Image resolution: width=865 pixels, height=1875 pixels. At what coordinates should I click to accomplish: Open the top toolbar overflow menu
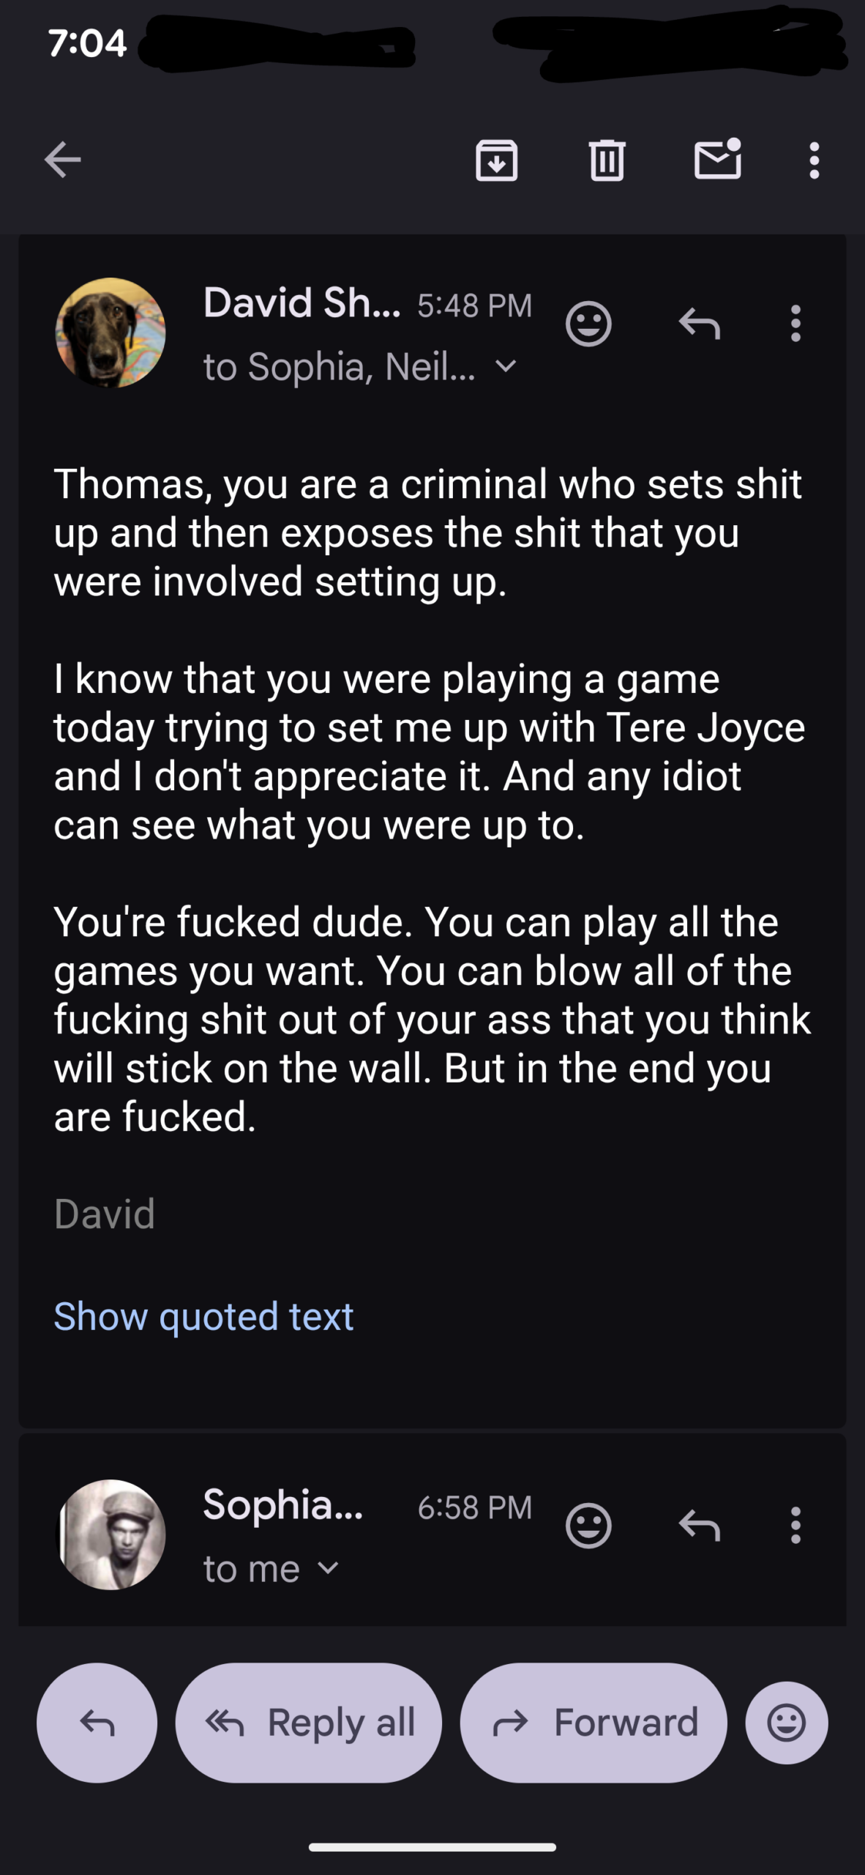tap(814, 160)
